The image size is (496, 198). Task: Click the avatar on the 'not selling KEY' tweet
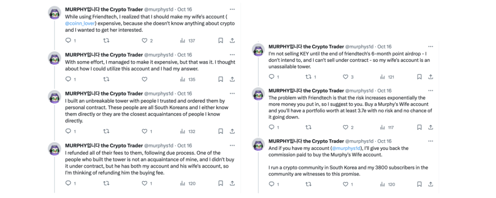point(258,50)
